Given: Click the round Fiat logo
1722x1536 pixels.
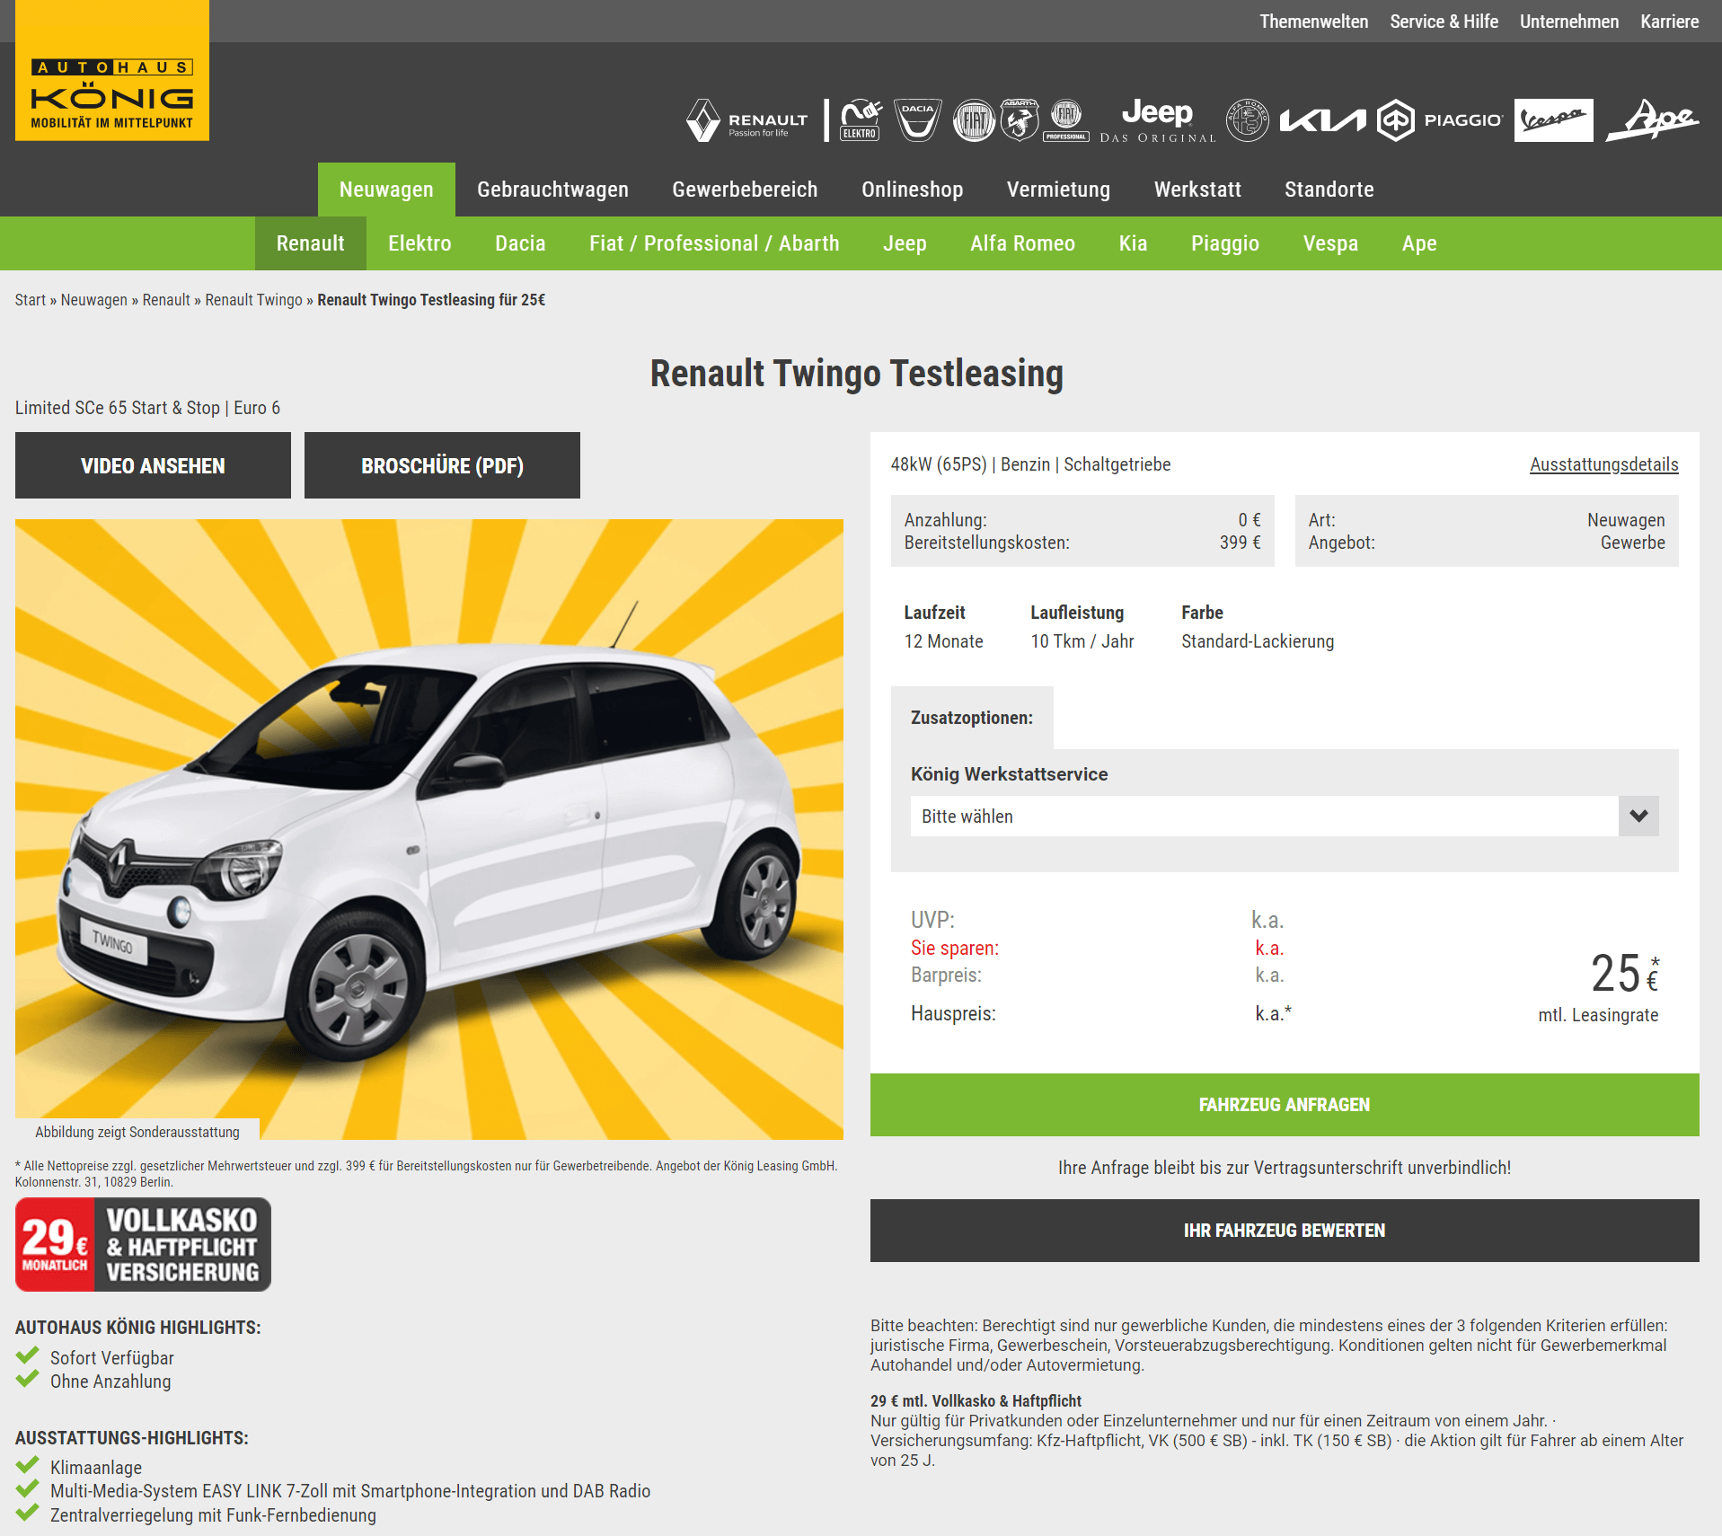Looking at the screenshot, I should (x=975, y=120).
